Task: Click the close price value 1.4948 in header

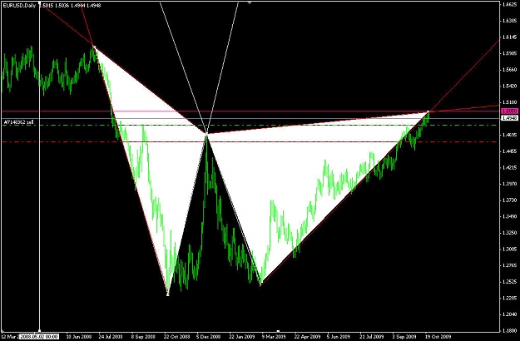Action: [x=94, y=6]
